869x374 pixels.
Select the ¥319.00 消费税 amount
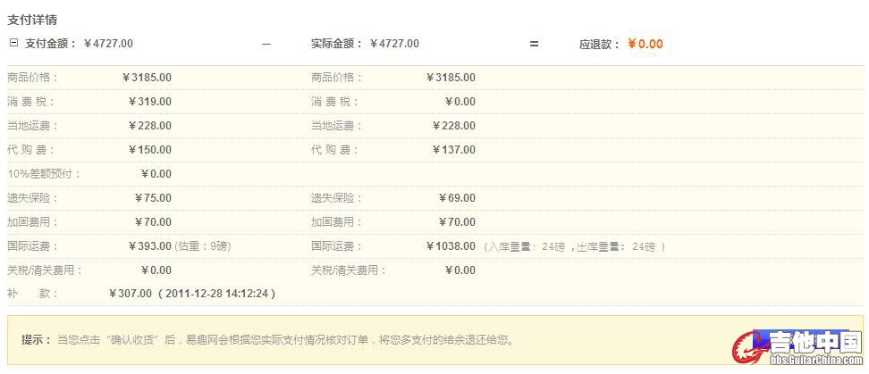point(150,102)
